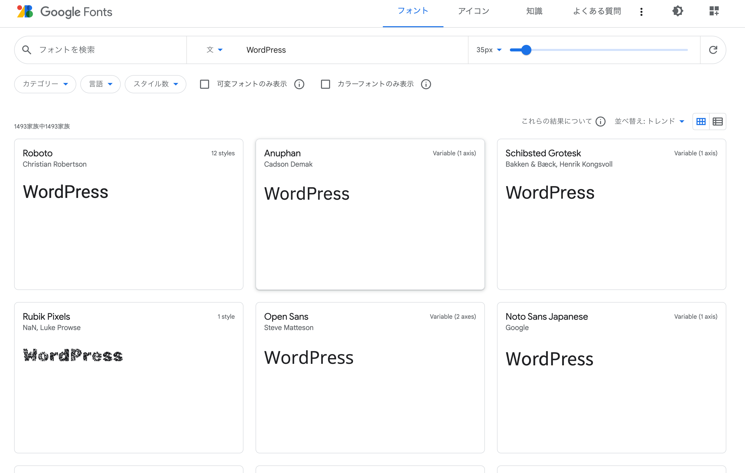The height and width of the screenshot is (473, 745).
Task: Show info about color fonts
Action: point(426,84)
